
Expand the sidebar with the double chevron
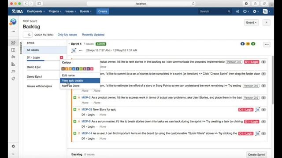13,154
